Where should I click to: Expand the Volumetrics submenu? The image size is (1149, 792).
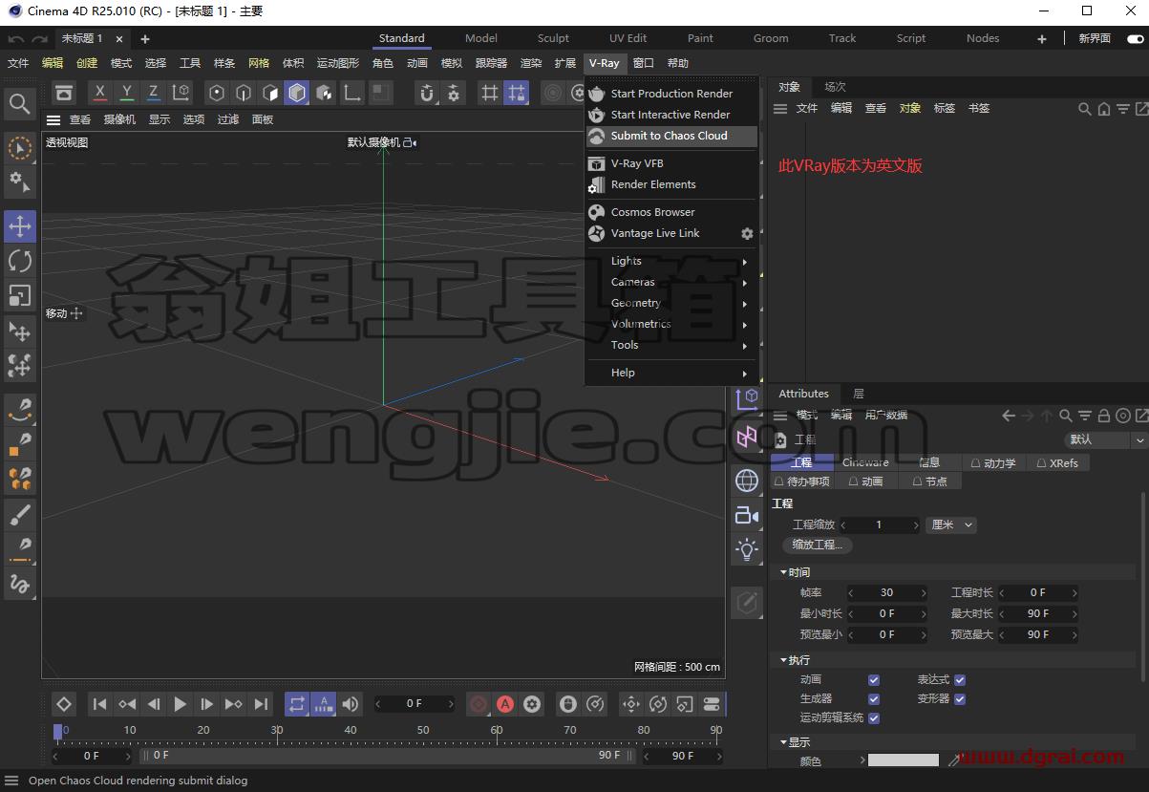click(671, 324)
